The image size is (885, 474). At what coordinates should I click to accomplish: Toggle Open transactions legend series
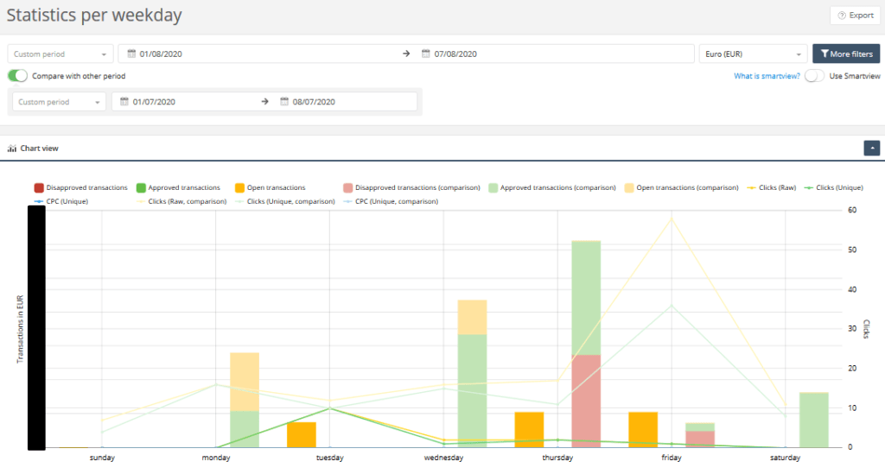pos(271,187)
